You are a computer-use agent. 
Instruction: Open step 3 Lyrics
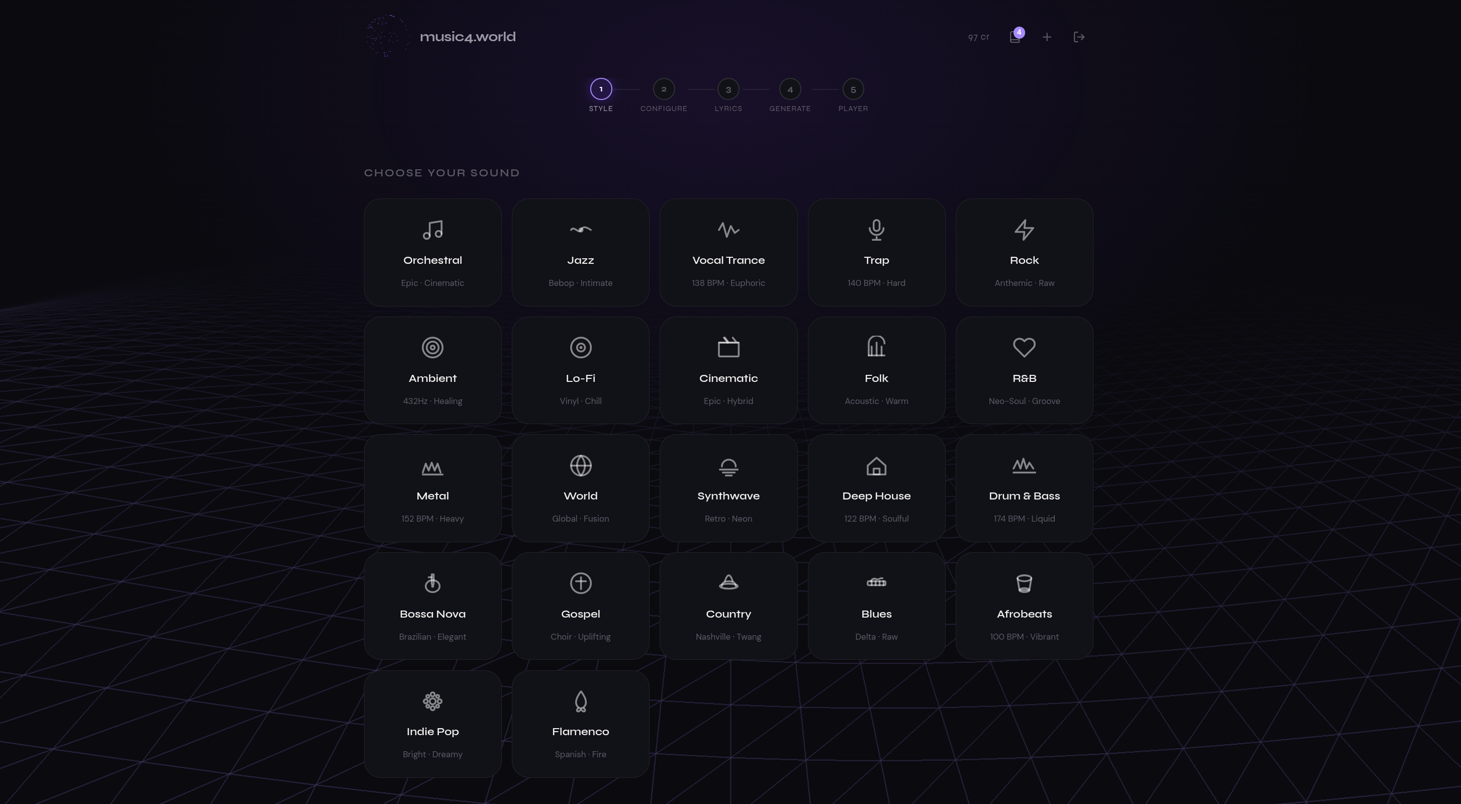(x=728, y=89)
